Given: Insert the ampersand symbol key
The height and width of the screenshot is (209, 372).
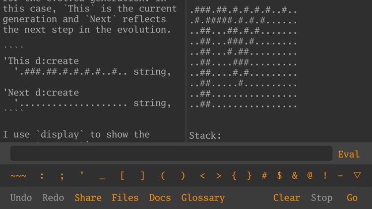Looking at the screenshot, I should (295, 176).
